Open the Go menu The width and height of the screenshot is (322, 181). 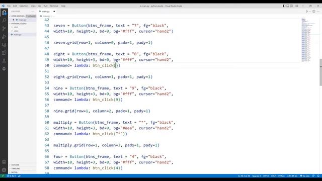tap(40, 6)
